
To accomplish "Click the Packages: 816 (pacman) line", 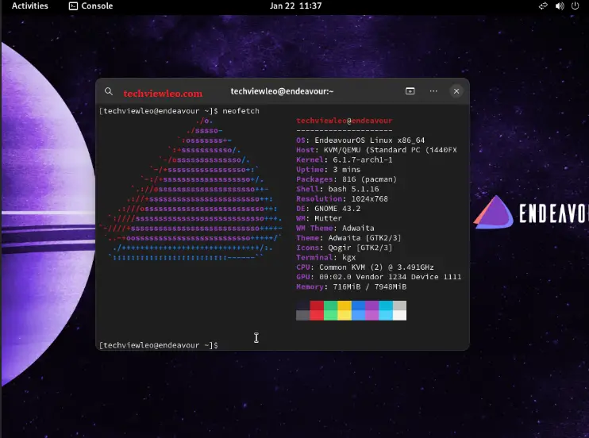I will click(346, 179).
